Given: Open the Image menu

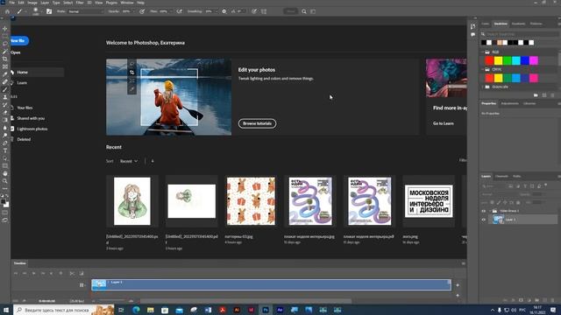Looking at the screenshot, I should coord(32,3).
